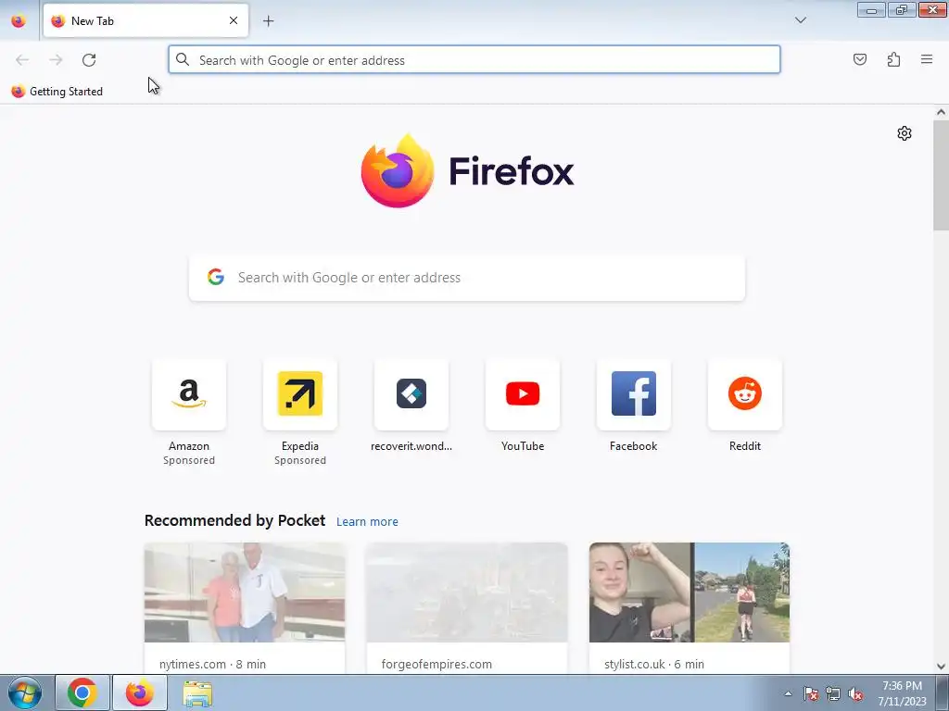Restore down the Firefox window
The height and width of the screenshot is (711, 949).
[902, 9]
